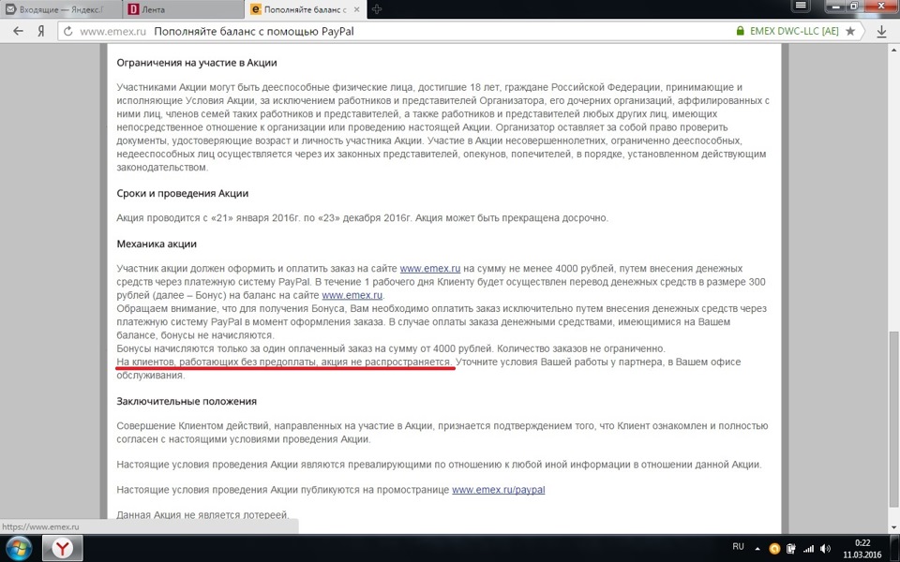Open the downloads arrow icon in toolbar
Screen dimensions: 900x562
[881, 30]
